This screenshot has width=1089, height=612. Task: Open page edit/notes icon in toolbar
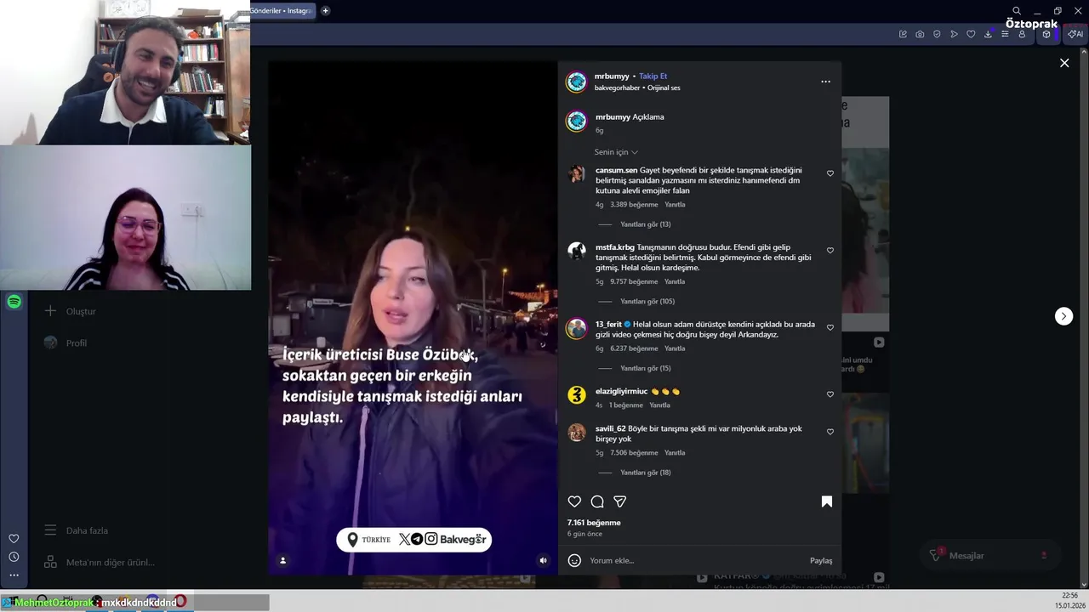click(903, 34)
